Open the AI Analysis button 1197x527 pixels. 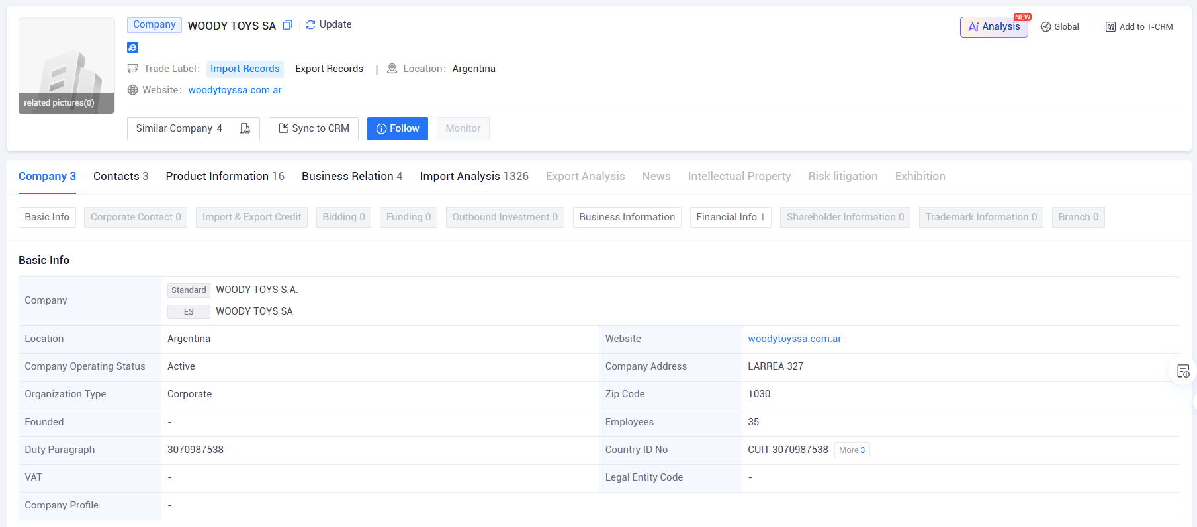coord(994,27)
